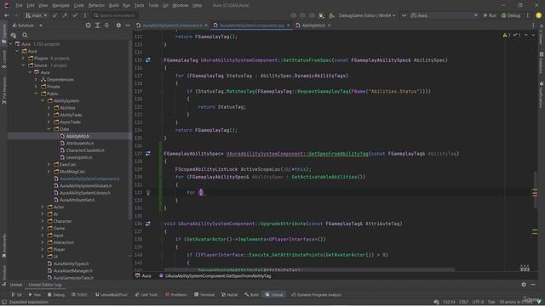Open the Aura run configuration dropdown

444,15
